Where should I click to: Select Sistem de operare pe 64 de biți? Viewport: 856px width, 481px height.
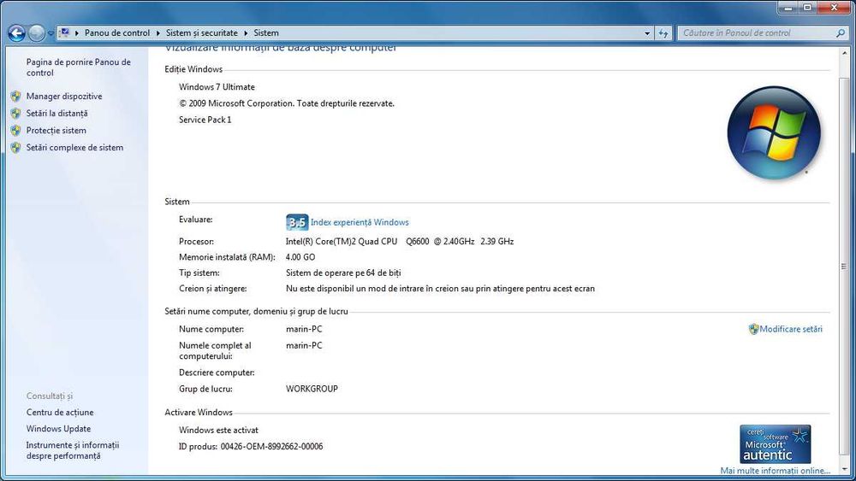tap(343, 273)
